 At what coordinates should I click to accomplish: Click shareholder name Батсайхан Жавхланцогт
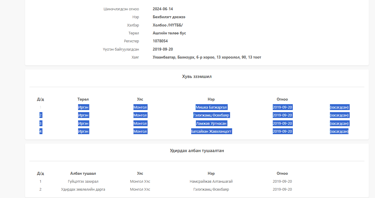pos(211,131)
